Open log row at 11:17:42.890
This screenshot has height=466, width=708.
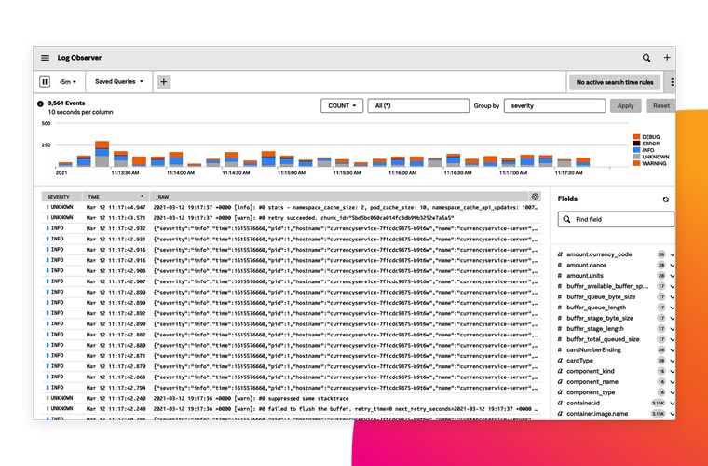pos(292,323)
